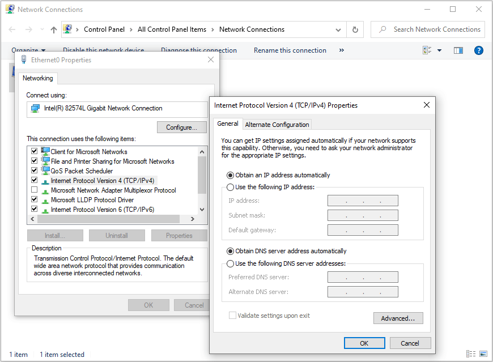Select Obtain DNS server address automatically

click(230, 252)
